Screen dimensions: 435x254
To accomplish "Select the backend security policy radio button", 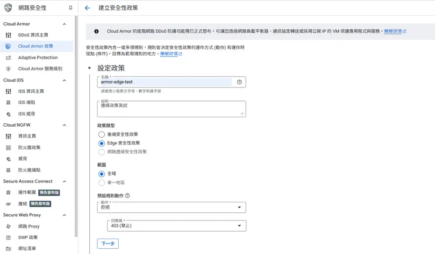I will (x=102, y=134).
